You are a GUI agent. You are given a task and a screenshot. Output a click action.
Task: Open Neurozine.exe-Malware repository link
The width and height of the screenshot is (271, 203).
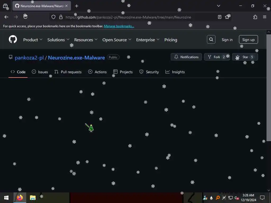[x=76, y=58]
